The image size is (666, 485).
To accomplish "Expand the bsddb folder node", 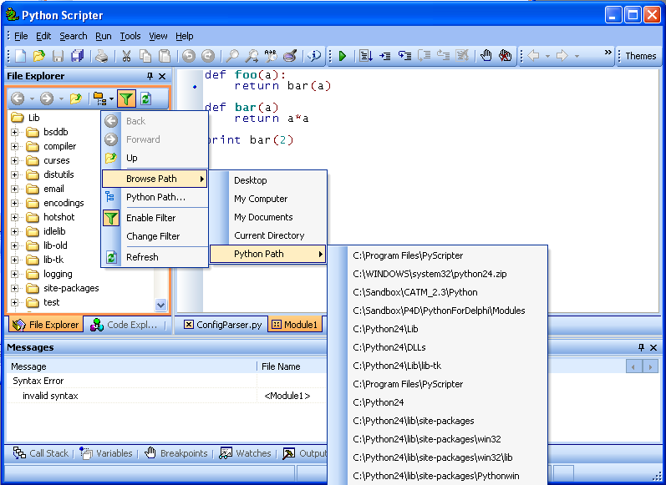I will click(14, 132).
